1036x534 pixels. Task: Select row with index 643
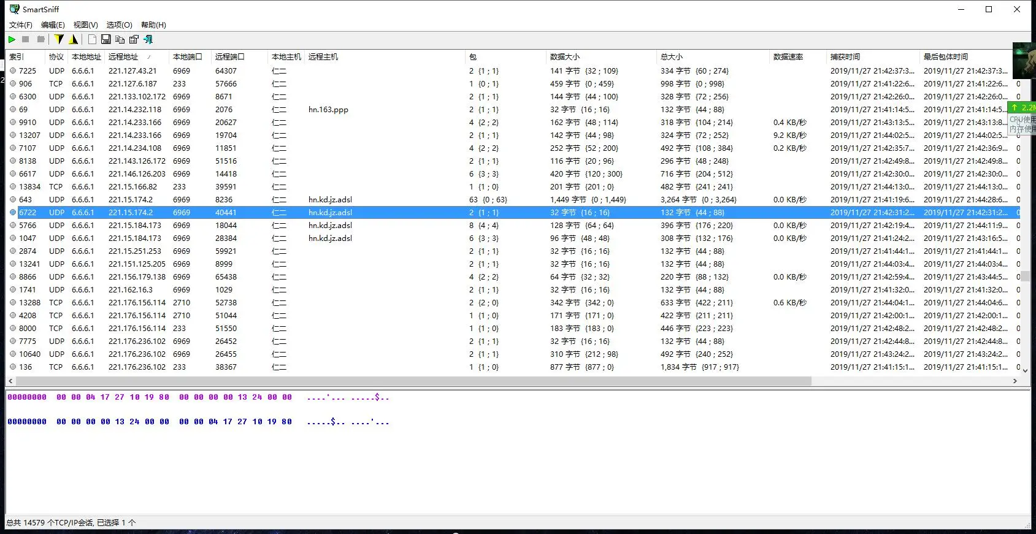[x=512, y=199]
